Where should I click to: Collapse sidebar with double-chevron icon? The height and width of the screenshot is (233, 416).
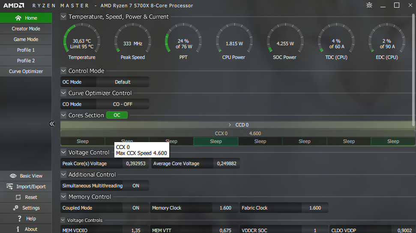point(52,124)
